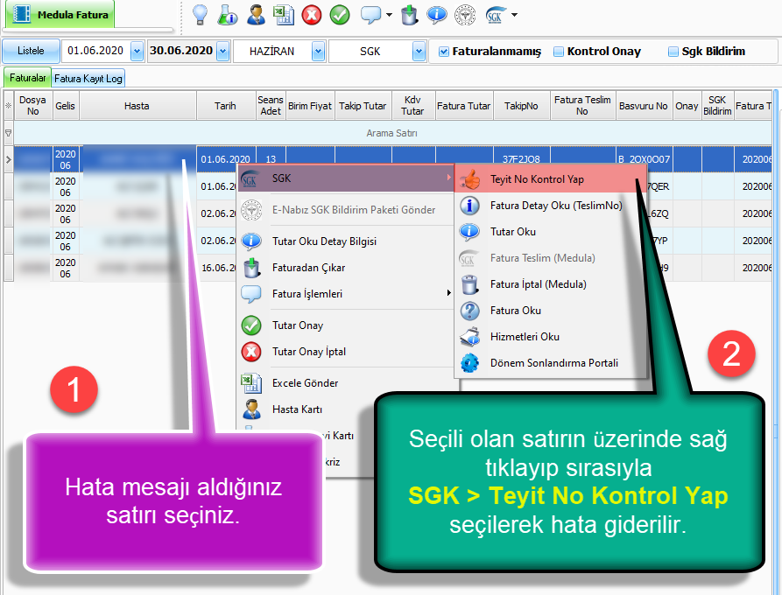Expand SGK toolbar dropdown arrow
The width and height of the screenshot is (782, 595).
[x=514, y=15]
